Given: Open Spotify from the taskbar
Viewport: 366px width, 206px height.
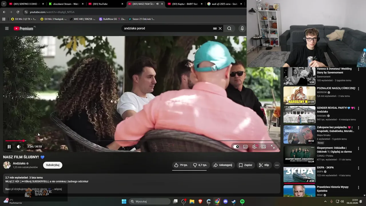Looking at the screenshot, I should tap(242, 201).
